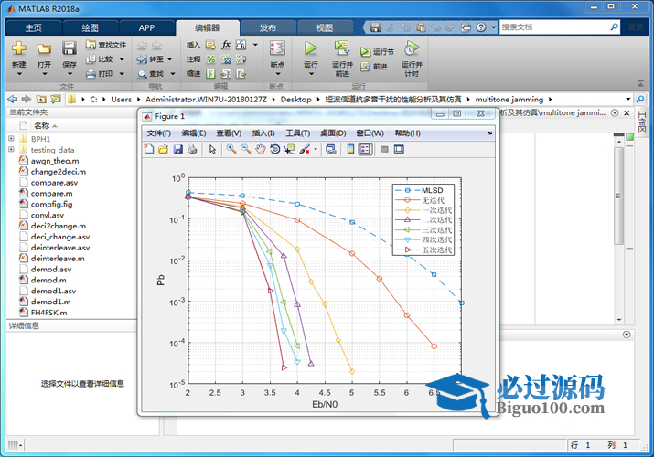Click the Find Files (查找文件) button
Image resolution: width=654 pixels, height=457 pixels.
(106, 44)
